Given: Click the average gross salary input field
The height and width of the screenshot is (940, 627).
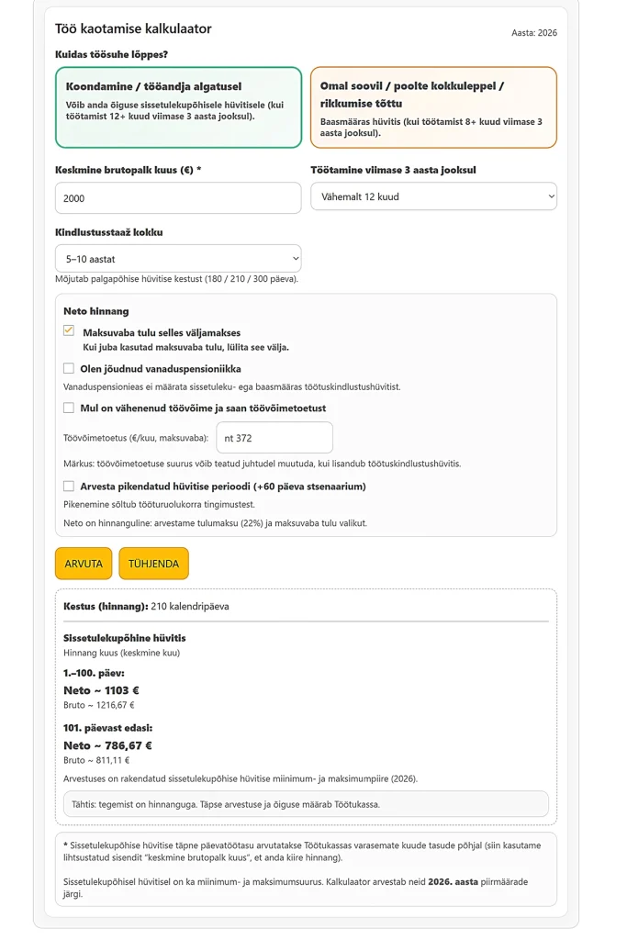Looking at the screenshot, I should coord(178,198).
